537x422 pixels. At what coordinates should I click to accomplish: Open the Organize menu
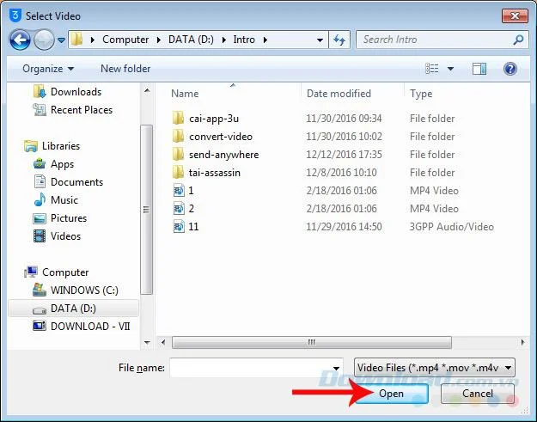pos(48,69)
